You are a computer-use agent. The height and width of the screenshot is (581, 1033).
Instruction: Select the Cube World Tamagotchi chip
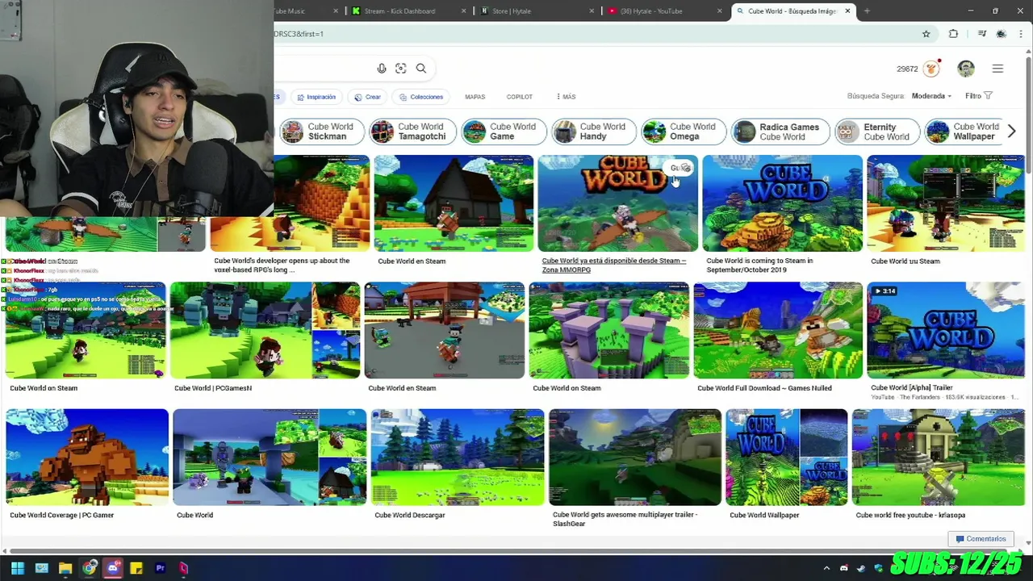coord(413,132)
